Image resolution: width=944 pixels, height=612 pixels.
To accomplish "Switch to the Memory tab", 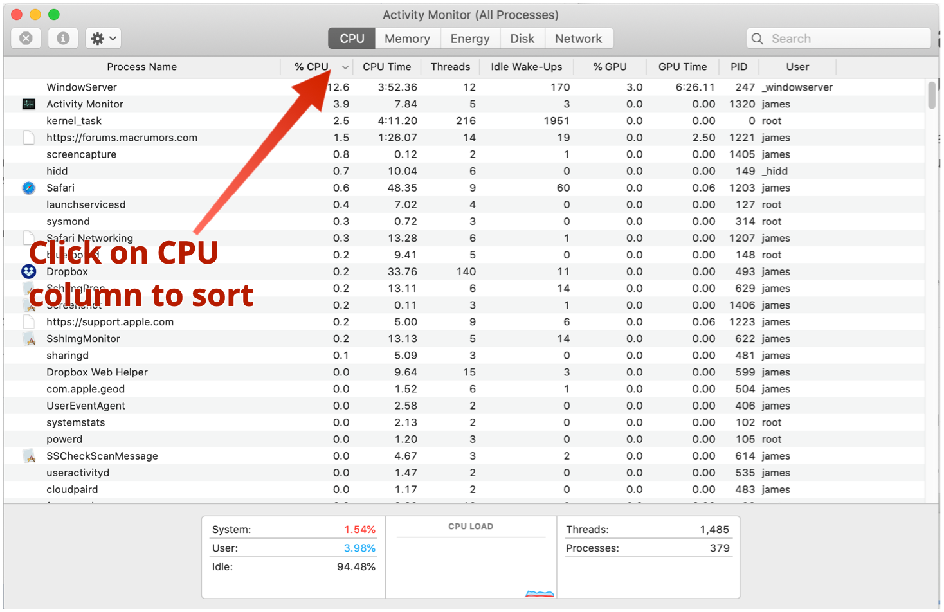I will (407, 39).
